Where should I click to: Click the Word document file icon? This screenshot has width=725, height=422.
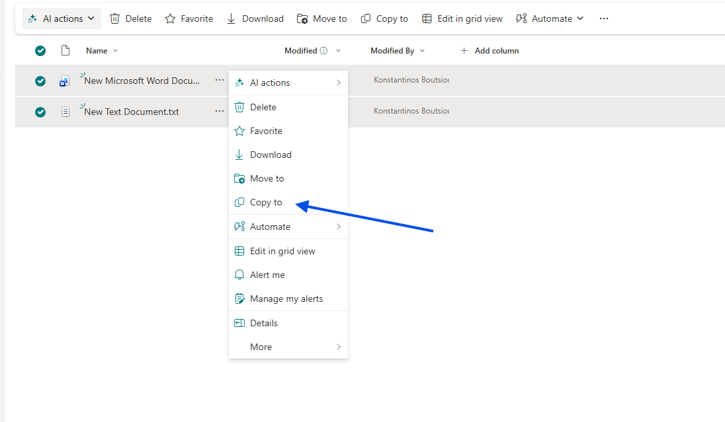coord(65,81)
